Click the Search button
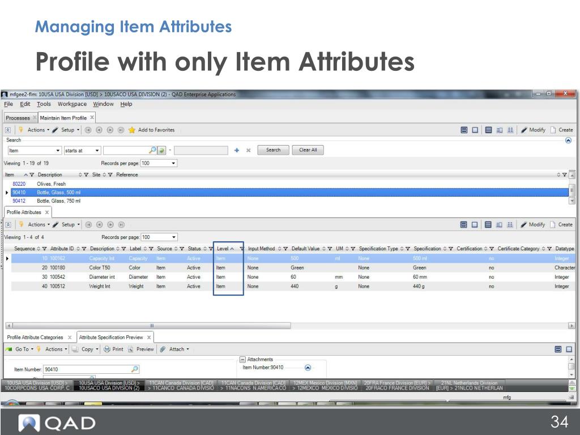The image size is (580, 435). (273, 150)
